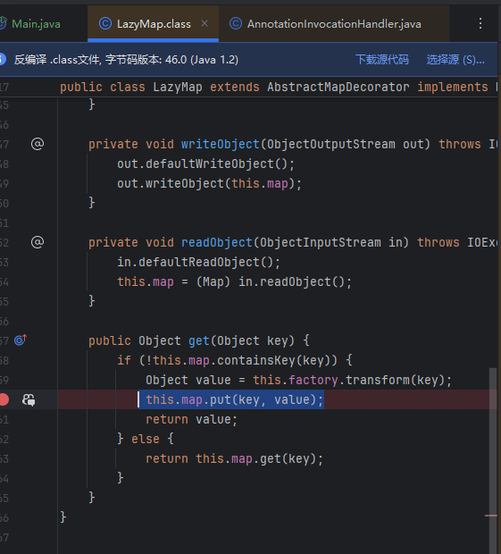Click the highlighted this.map.put(key, value); statement

click(235, 399)
